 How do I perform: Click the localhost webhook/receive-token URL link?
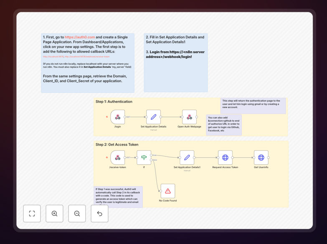click(87, 57)
